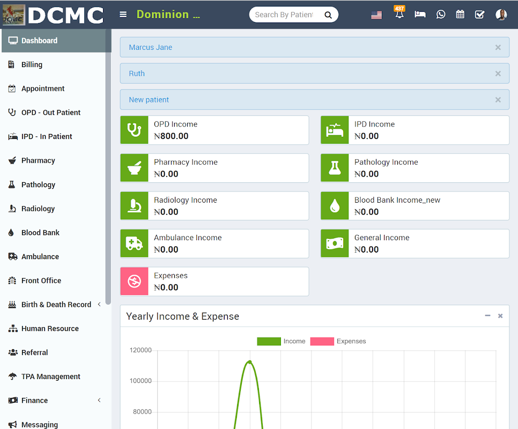Click the IPD Income bed icon
Image resolution: width=518 pixels, height=429 pixels.
(335, 130)
